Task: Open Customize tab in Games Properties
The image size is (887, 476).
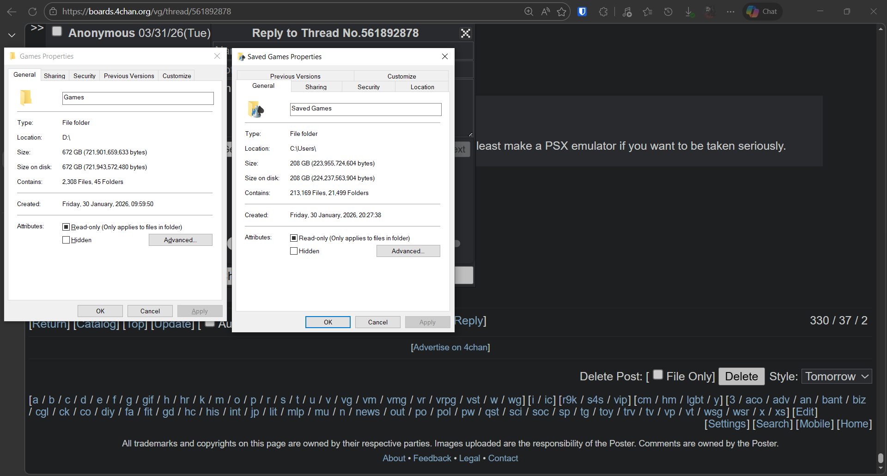Action: coord(177,76)
